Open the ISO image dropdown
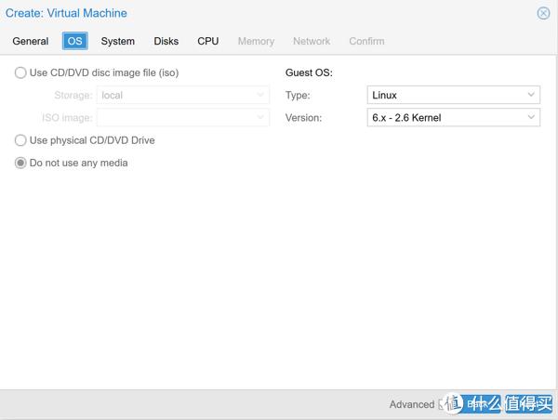This screenshot has width=558, height=420. coord(183,118)
